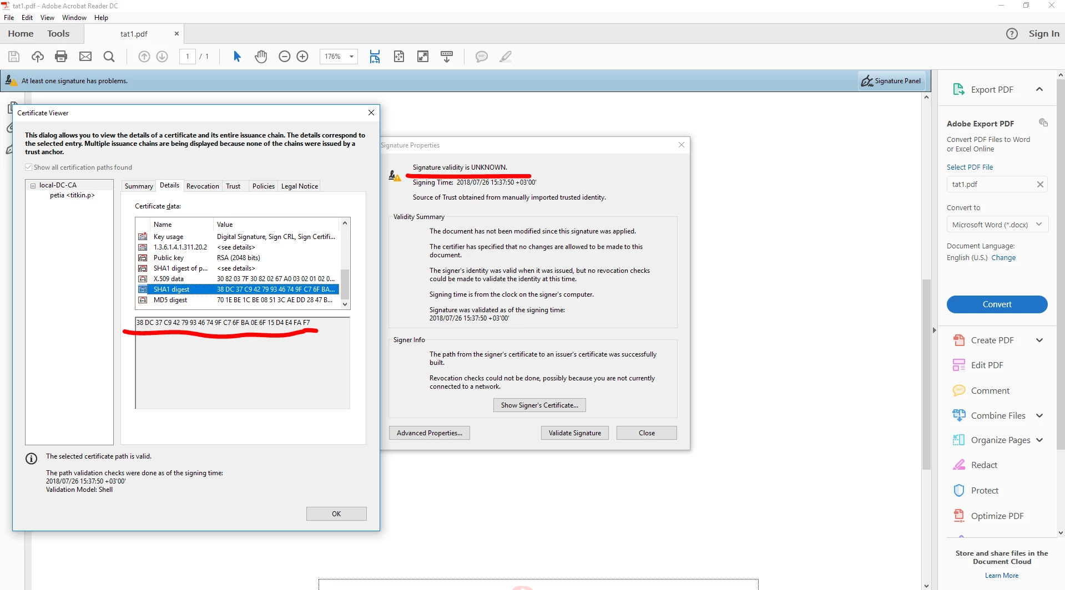Select the highlight text pen icon
The height and width of the screenshot is (590, 1065).
pyautogui.click(x=506, y=57)
